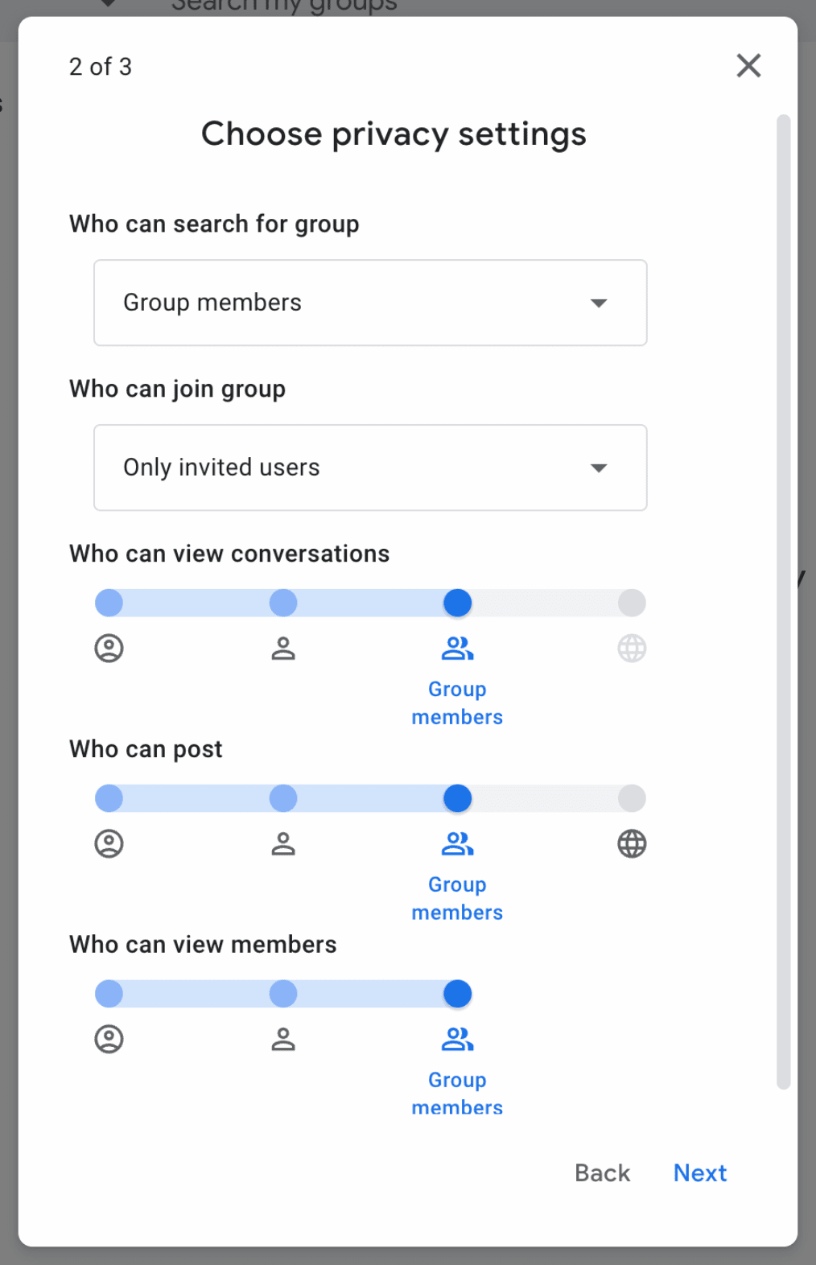Click the group managers icon under Who can post
816x1265 pixels.
pos(283,843)
